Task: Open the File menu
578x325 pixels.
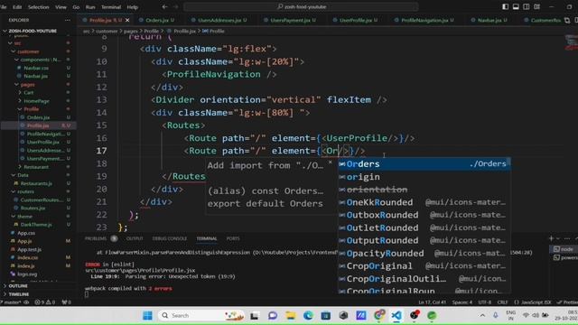Action: [4, 7]
